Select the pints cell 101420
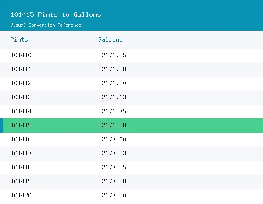The width and height of the screenshot is (263, 204). pos(21,195)
